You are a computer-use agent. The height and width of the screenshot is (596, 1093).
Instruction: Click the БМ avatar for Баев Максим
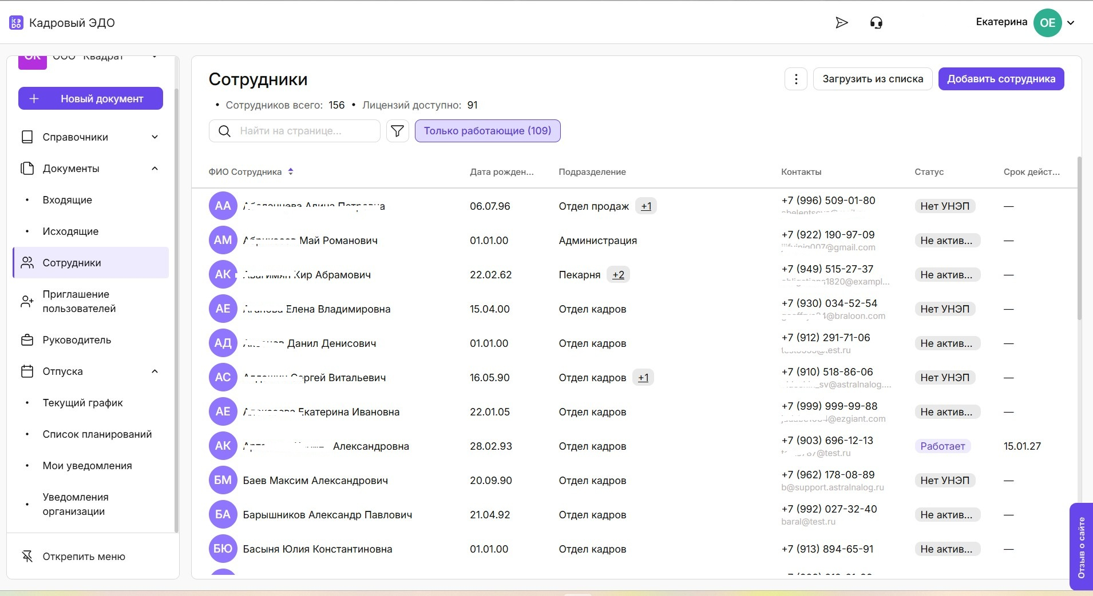pos(223,480)
